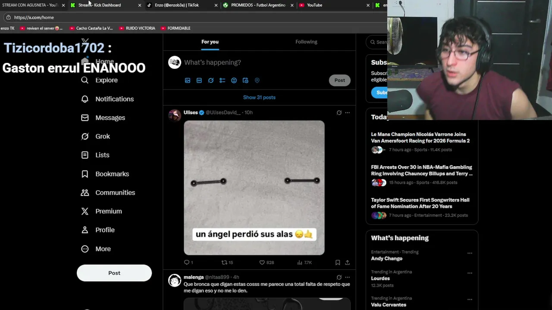Open Explore in the X sidebar

[x=99, y=80]
